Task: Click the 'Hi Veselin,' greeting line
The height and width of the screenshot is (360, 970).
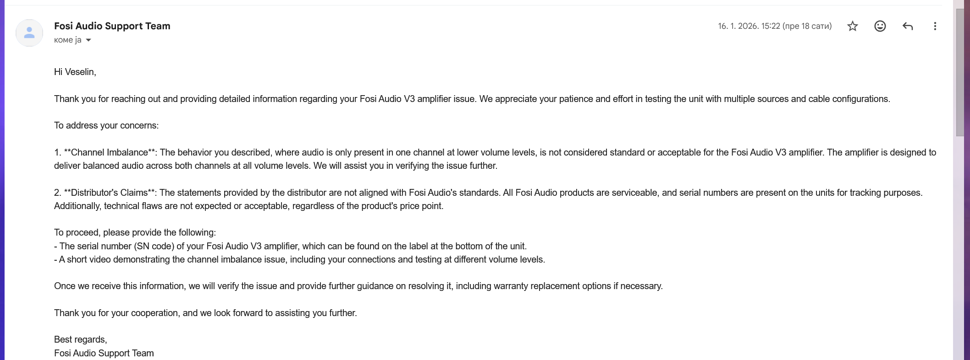Action: tap(75, 72)
